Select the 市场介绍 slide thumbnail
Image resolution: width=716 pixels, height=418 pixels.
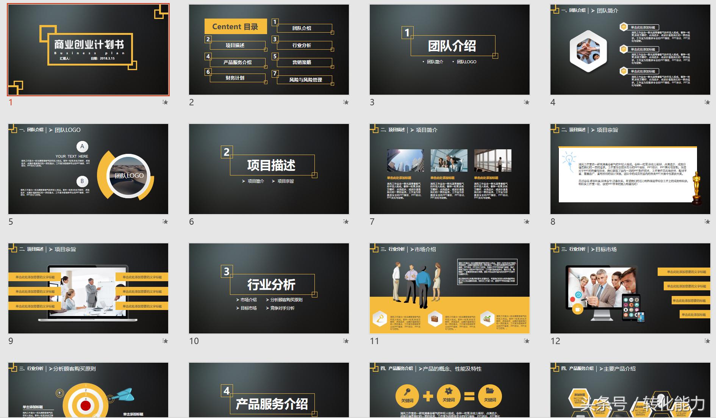point(450,288)
